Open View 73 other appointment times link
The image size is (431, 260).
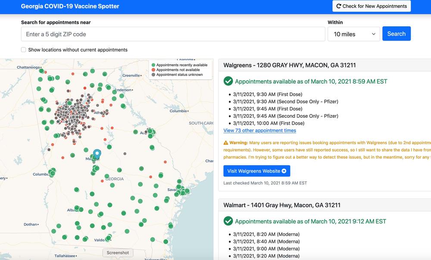(260, 131)
